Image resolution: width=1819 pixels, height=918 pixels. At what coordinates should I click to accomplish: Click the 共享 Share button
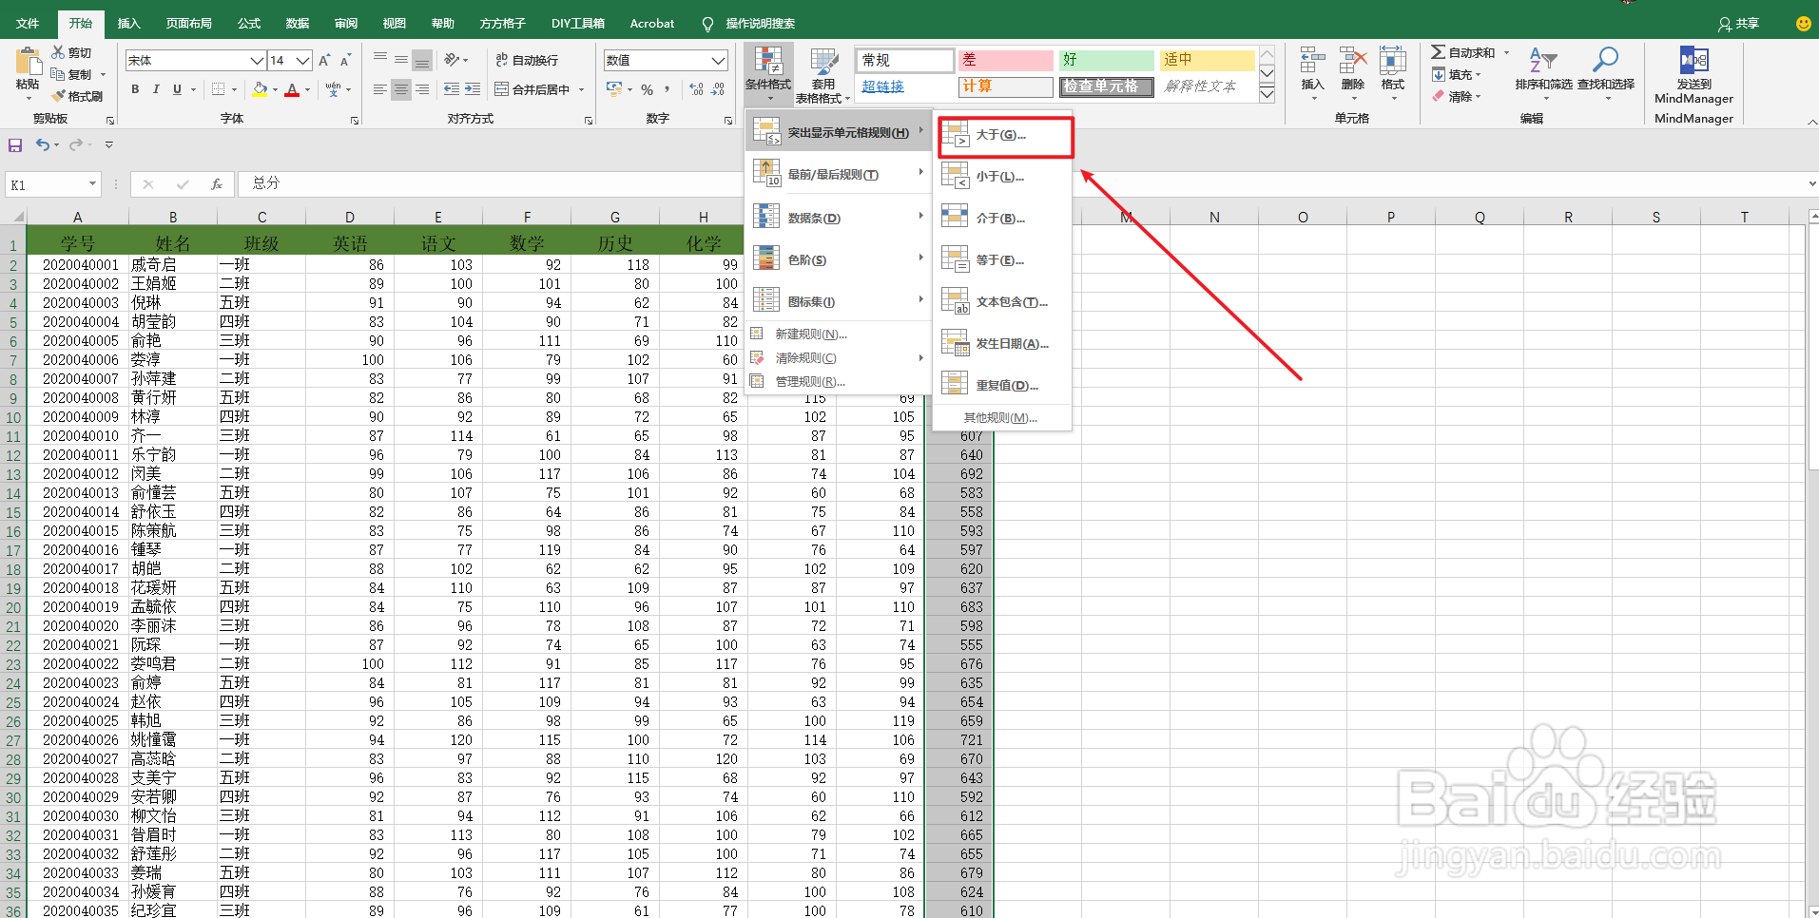tap(1739, 24)
